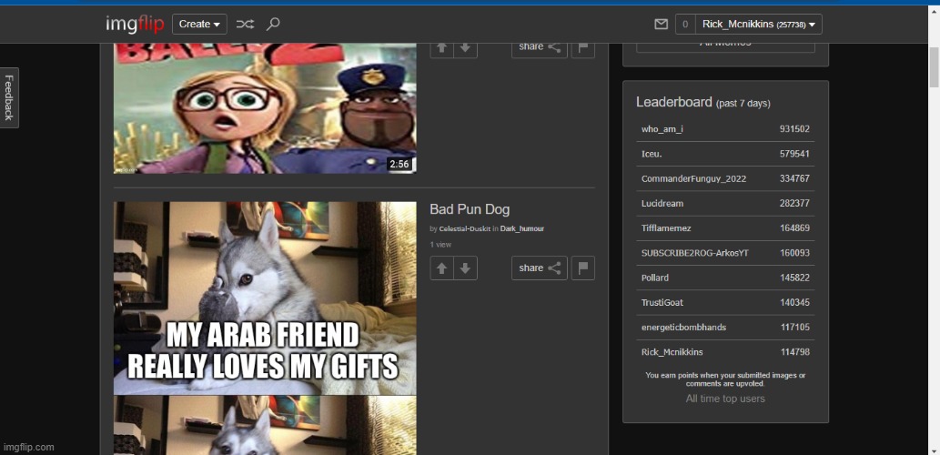Downvote the video post above Bad Pun Dog
This screenshot has width=940, height=455.
click(x=465, y=50)
